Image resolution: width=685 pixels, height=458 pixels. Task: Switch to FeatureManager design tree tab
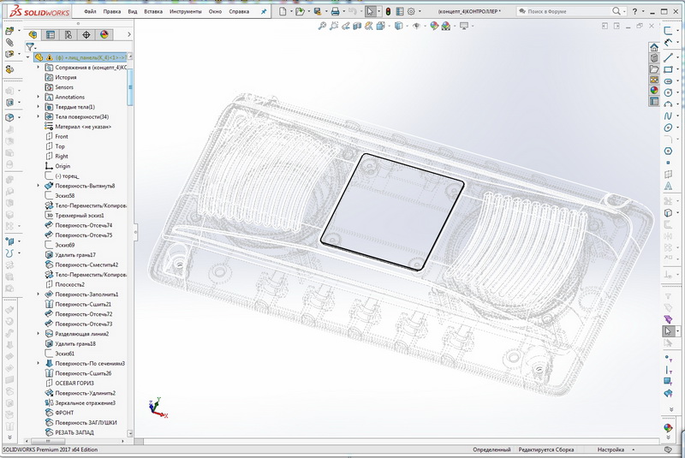click(33, 34)
